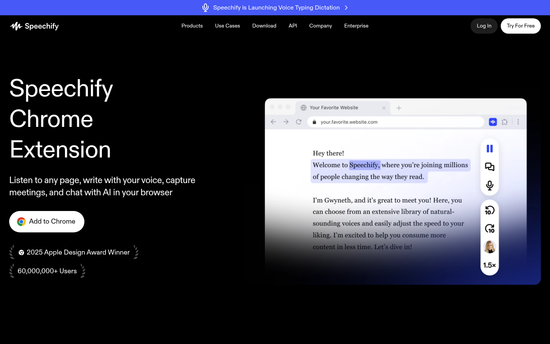Open the Company menu
Screen dimensions: 550x344
pos(320,26)
